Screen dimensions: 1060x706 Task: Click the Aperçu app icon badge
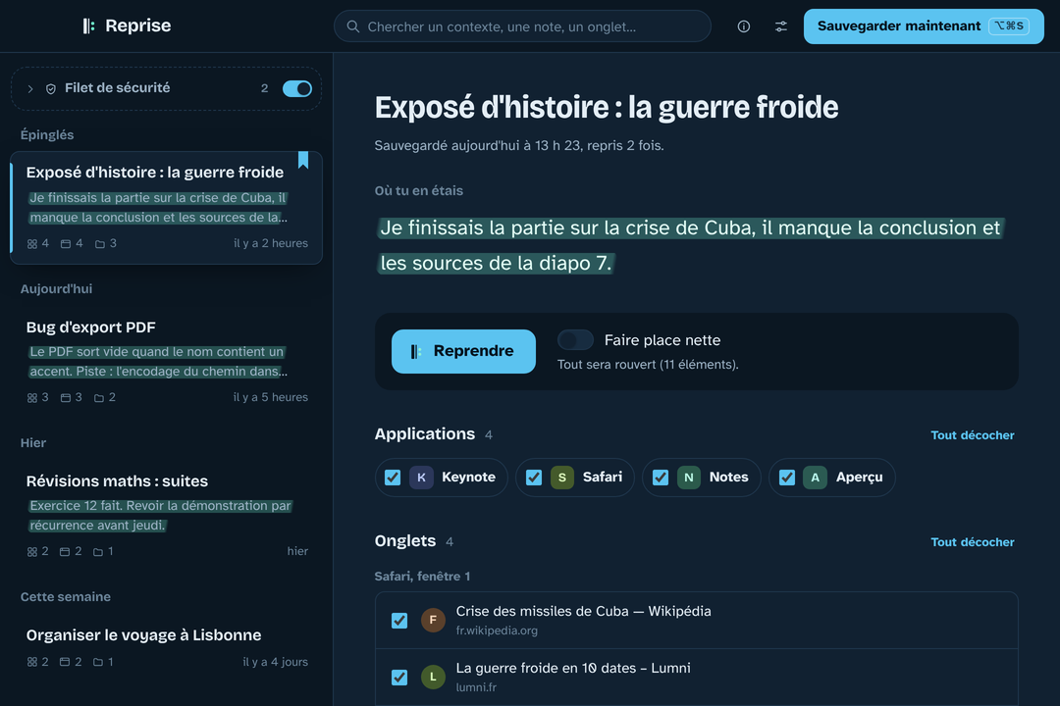[816, 477]
